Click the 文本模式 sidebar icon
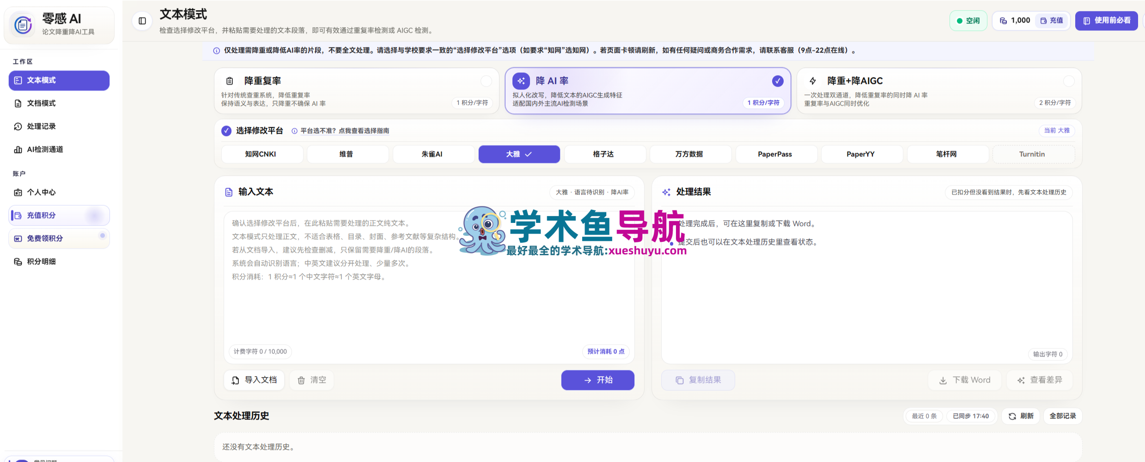Viewport: 1145px width, 462px height. [x=18, y=80]
